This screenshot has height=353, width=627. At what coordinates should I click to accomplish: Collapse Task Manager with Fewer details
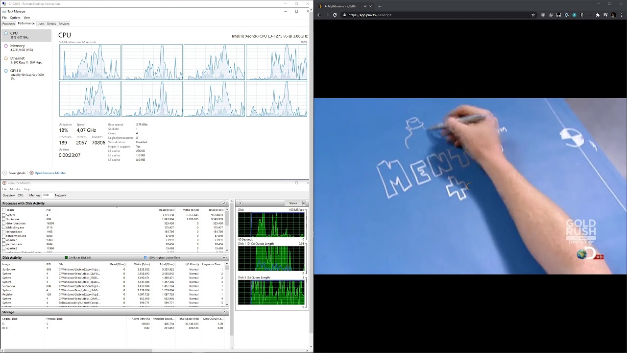click(14, 173)
